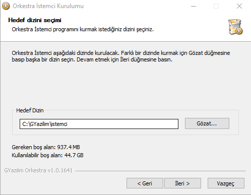Go back with the Geri button
This screenshot has height=195, width=251.
145,183
